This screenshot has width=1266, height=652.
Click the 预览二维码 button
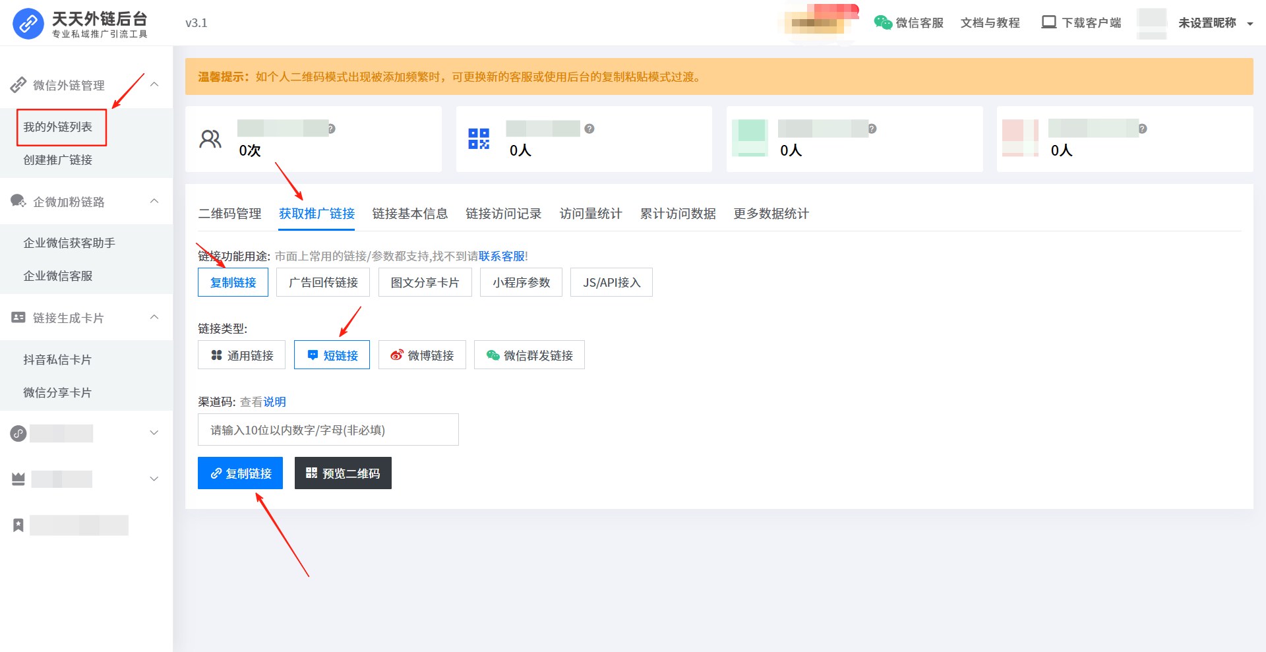tap(343, 473)
